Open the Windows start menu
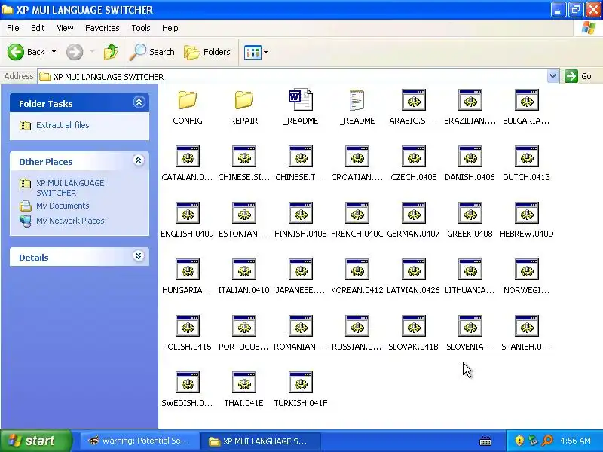Screen dimensions: 603x452 [35, 441]
